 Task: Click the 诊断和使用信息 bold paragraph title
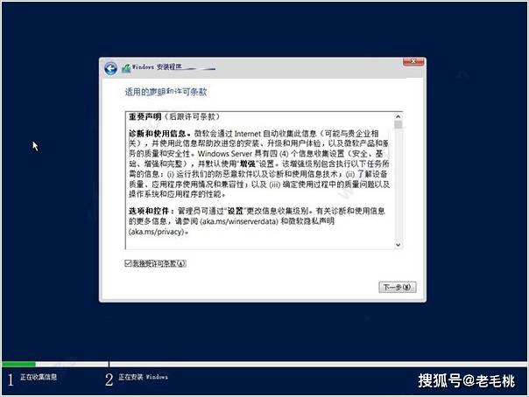point(158,134)
